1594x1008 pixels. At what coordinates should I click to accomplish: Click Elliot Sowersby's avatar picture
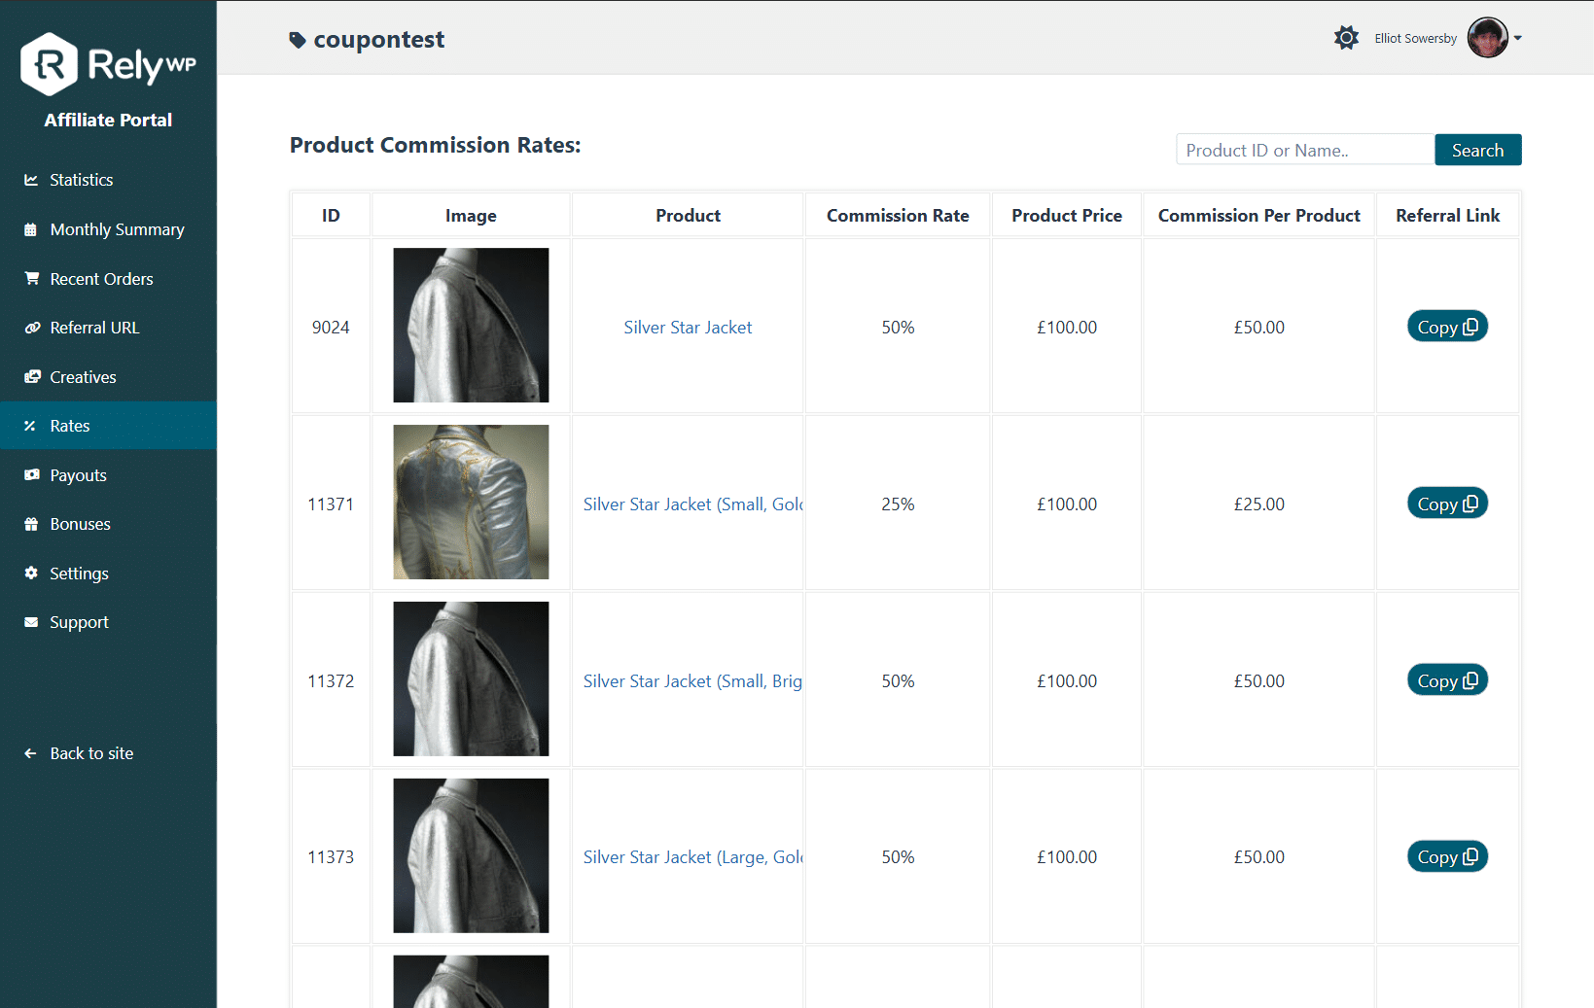pyautogui.click(x=1487, y=38)
